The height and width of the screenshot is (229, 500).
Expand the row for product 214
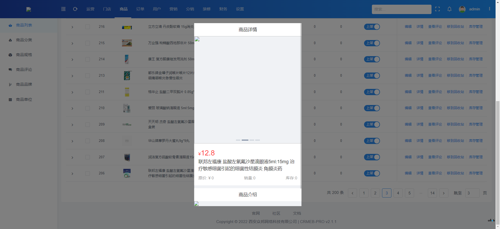pos(72,60)
